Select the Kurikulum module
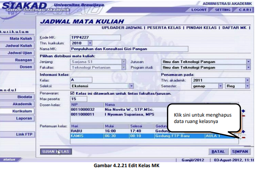 point(17,111)
